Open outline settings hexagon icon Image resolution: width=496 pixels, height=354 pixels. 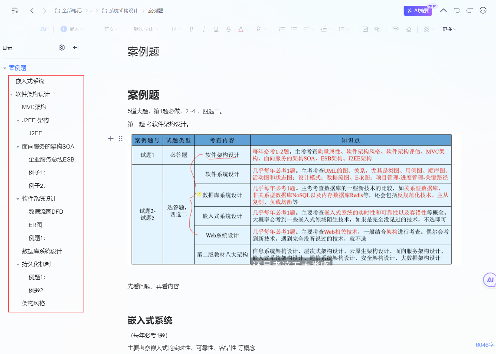pos(62,48)
